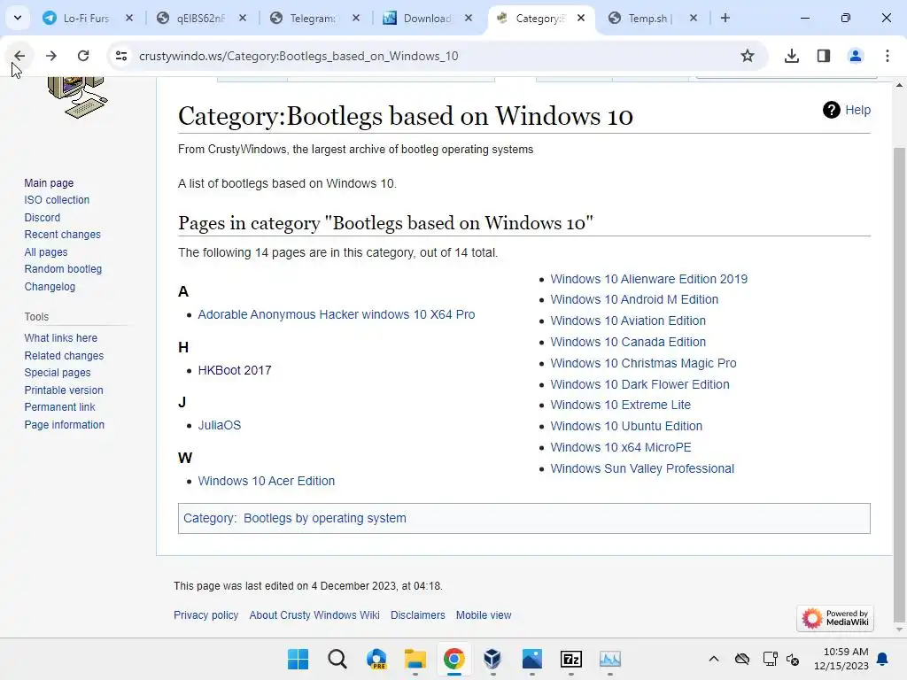
Task: Open Windows 10 Aviation Edition
Action: pos(628,321)
